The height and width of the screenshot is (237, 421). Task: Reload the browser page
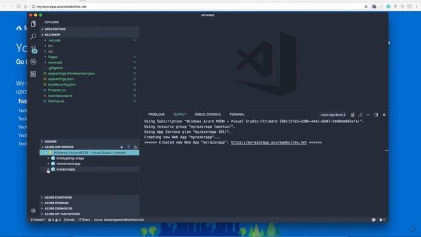(18, 7)
